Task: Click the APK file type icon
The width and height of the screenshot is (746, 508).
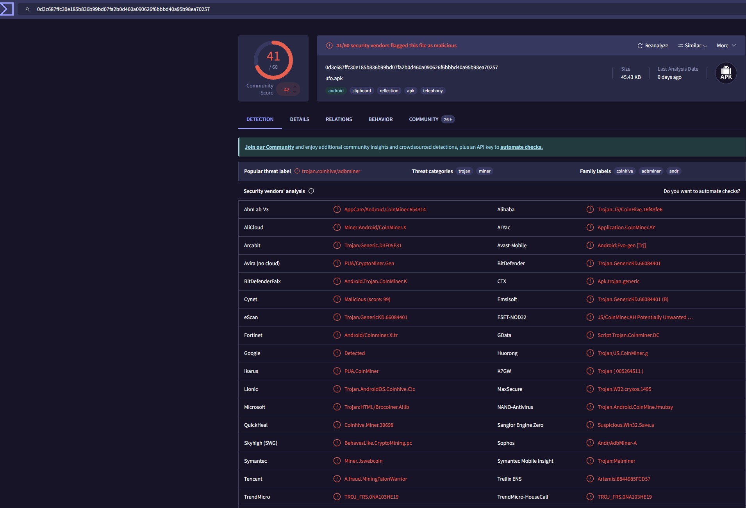Action: [726, 73]
